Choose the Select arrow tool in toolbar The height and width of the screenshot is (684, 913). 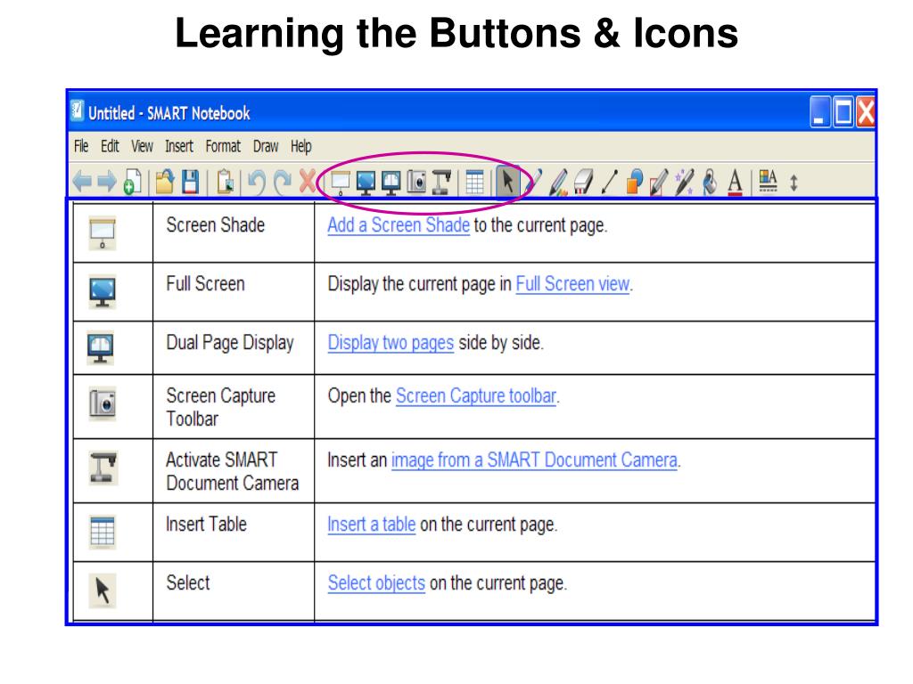[x=507, y=182]
